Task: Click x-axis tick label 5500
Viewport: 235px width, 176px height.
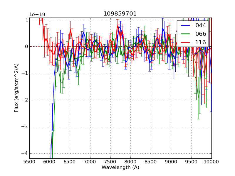Action: 29,162
